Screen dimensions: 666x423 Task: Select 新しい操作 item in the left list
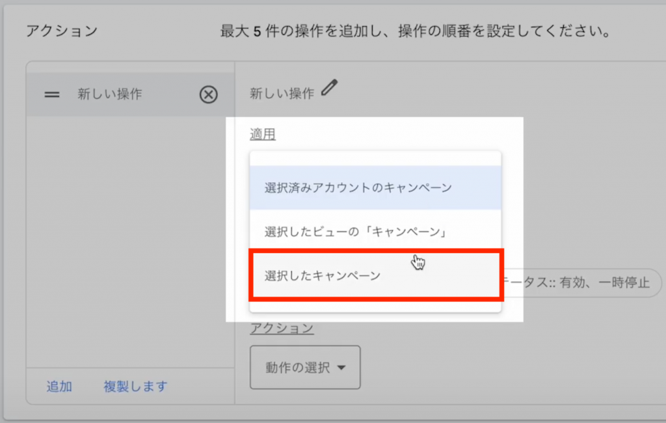click(x=110, y=94)
